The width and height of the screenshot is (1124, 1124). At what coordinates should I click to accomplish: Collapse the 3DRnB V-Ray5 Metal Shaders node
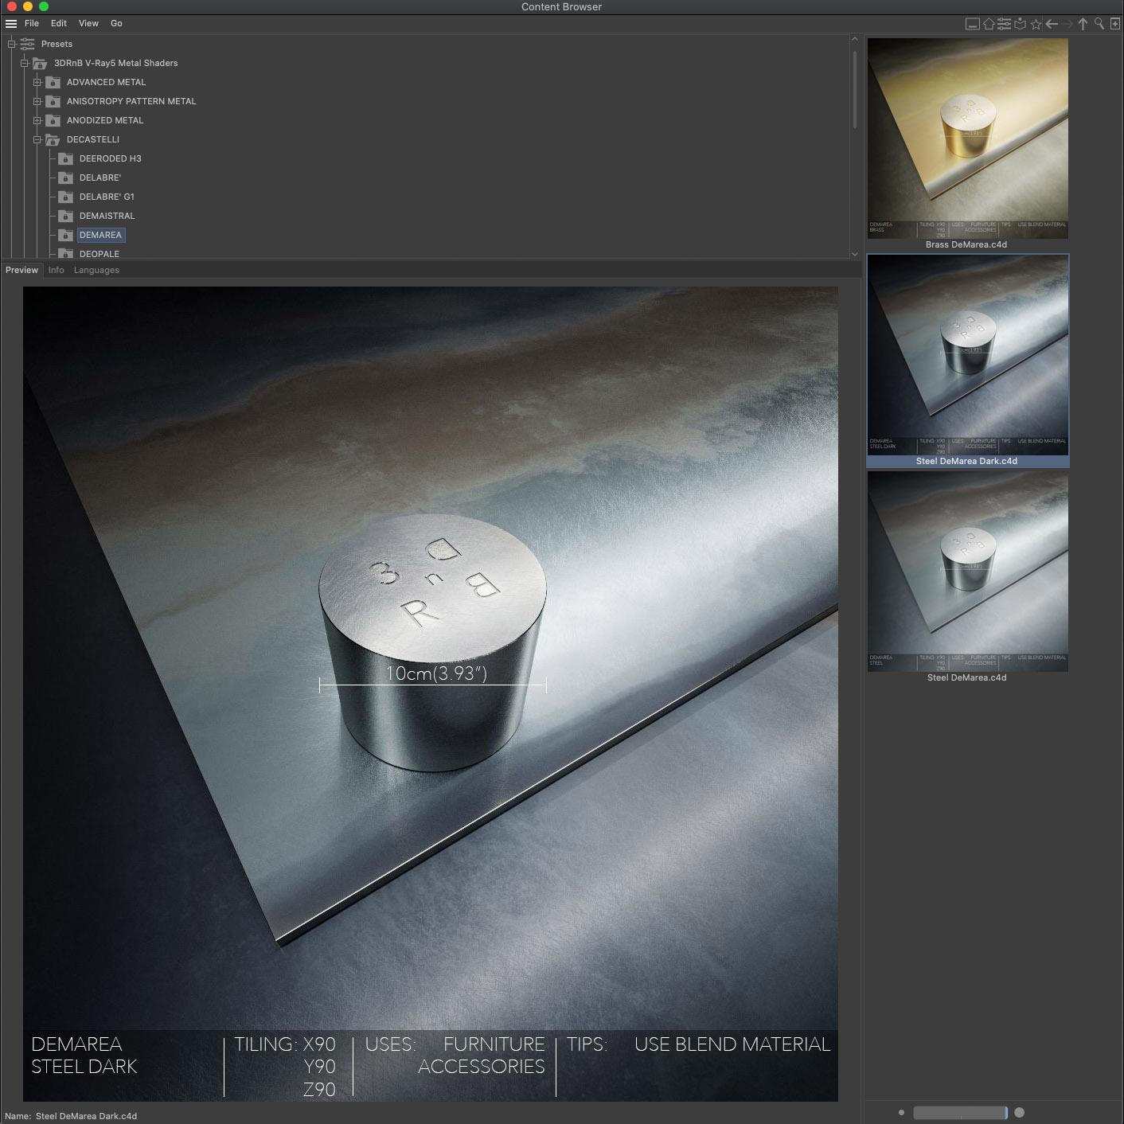click(x=25, y=63)
